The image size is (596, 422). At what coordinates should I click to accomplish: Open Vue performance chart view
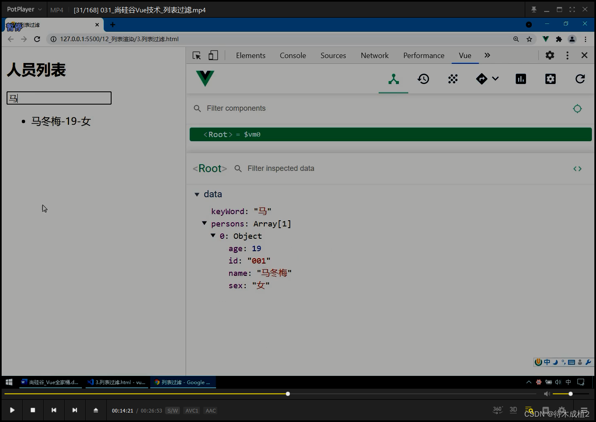tap(521, 79)
